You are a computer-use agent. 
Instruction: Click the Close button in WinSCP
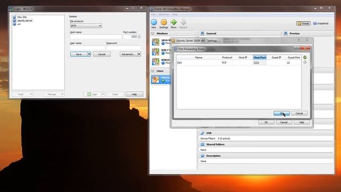(115, 94)
